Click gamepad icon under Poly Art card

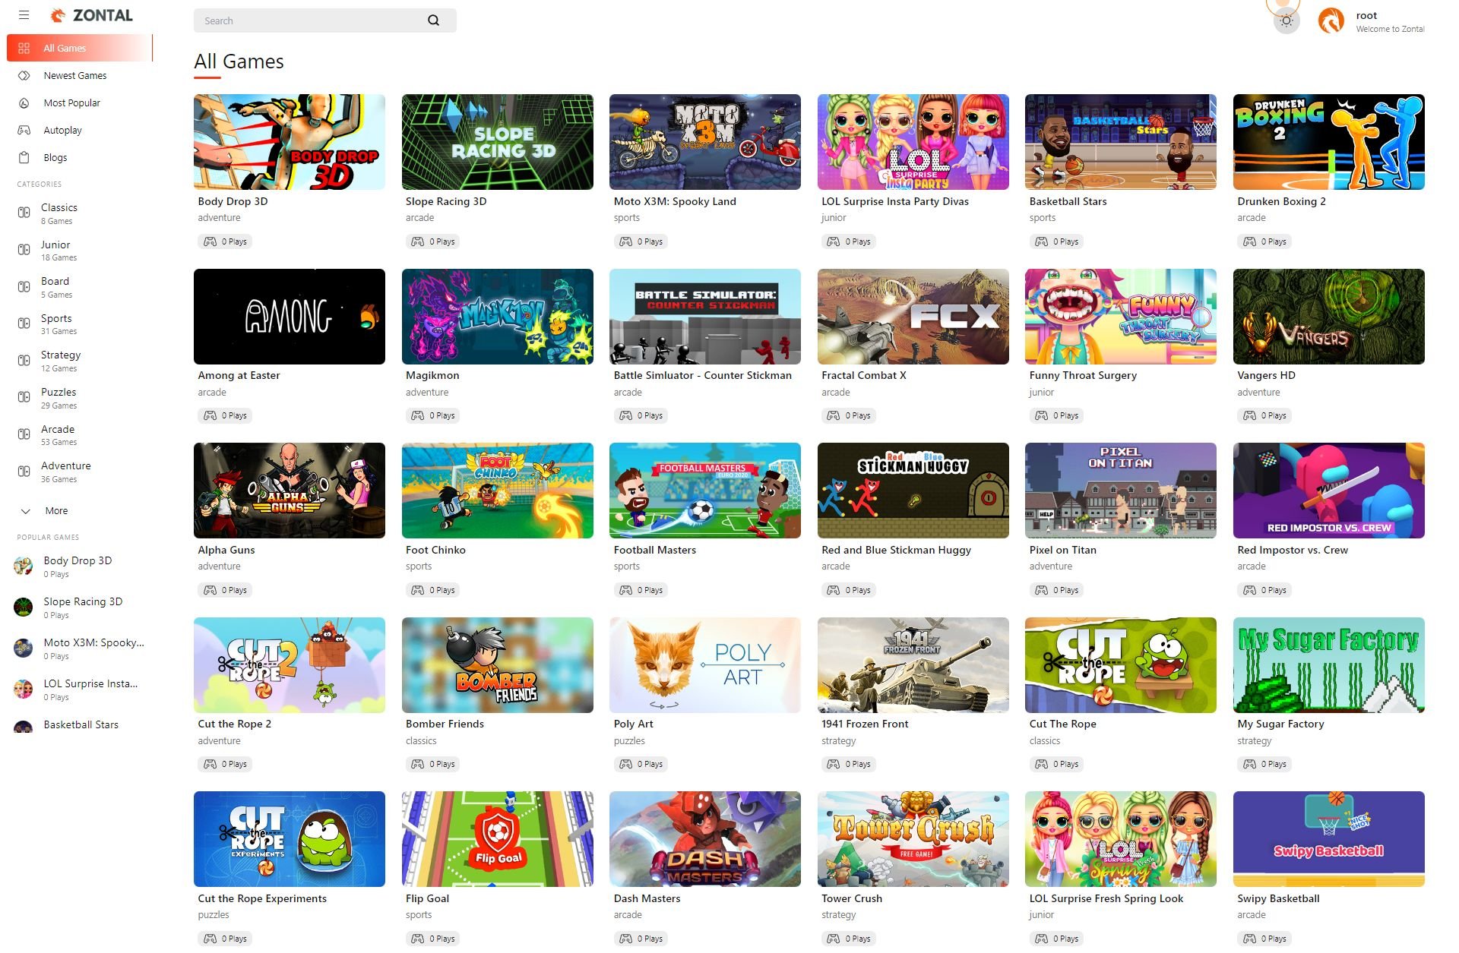coord(625,764)
